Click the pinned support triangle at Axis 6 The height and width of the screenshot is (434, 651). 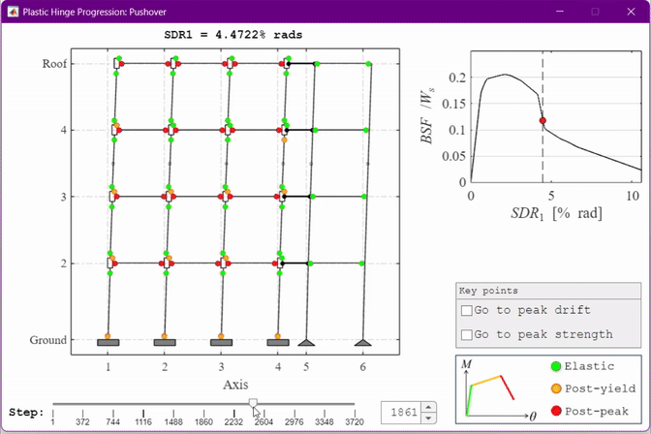363,343
